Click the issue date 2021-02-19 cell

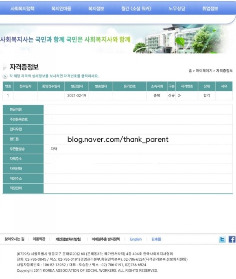coord(76,96)
